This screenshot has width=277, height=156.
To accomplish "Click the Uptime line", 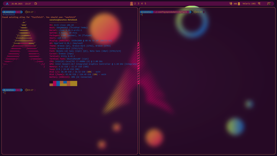I will coord(63,33).
